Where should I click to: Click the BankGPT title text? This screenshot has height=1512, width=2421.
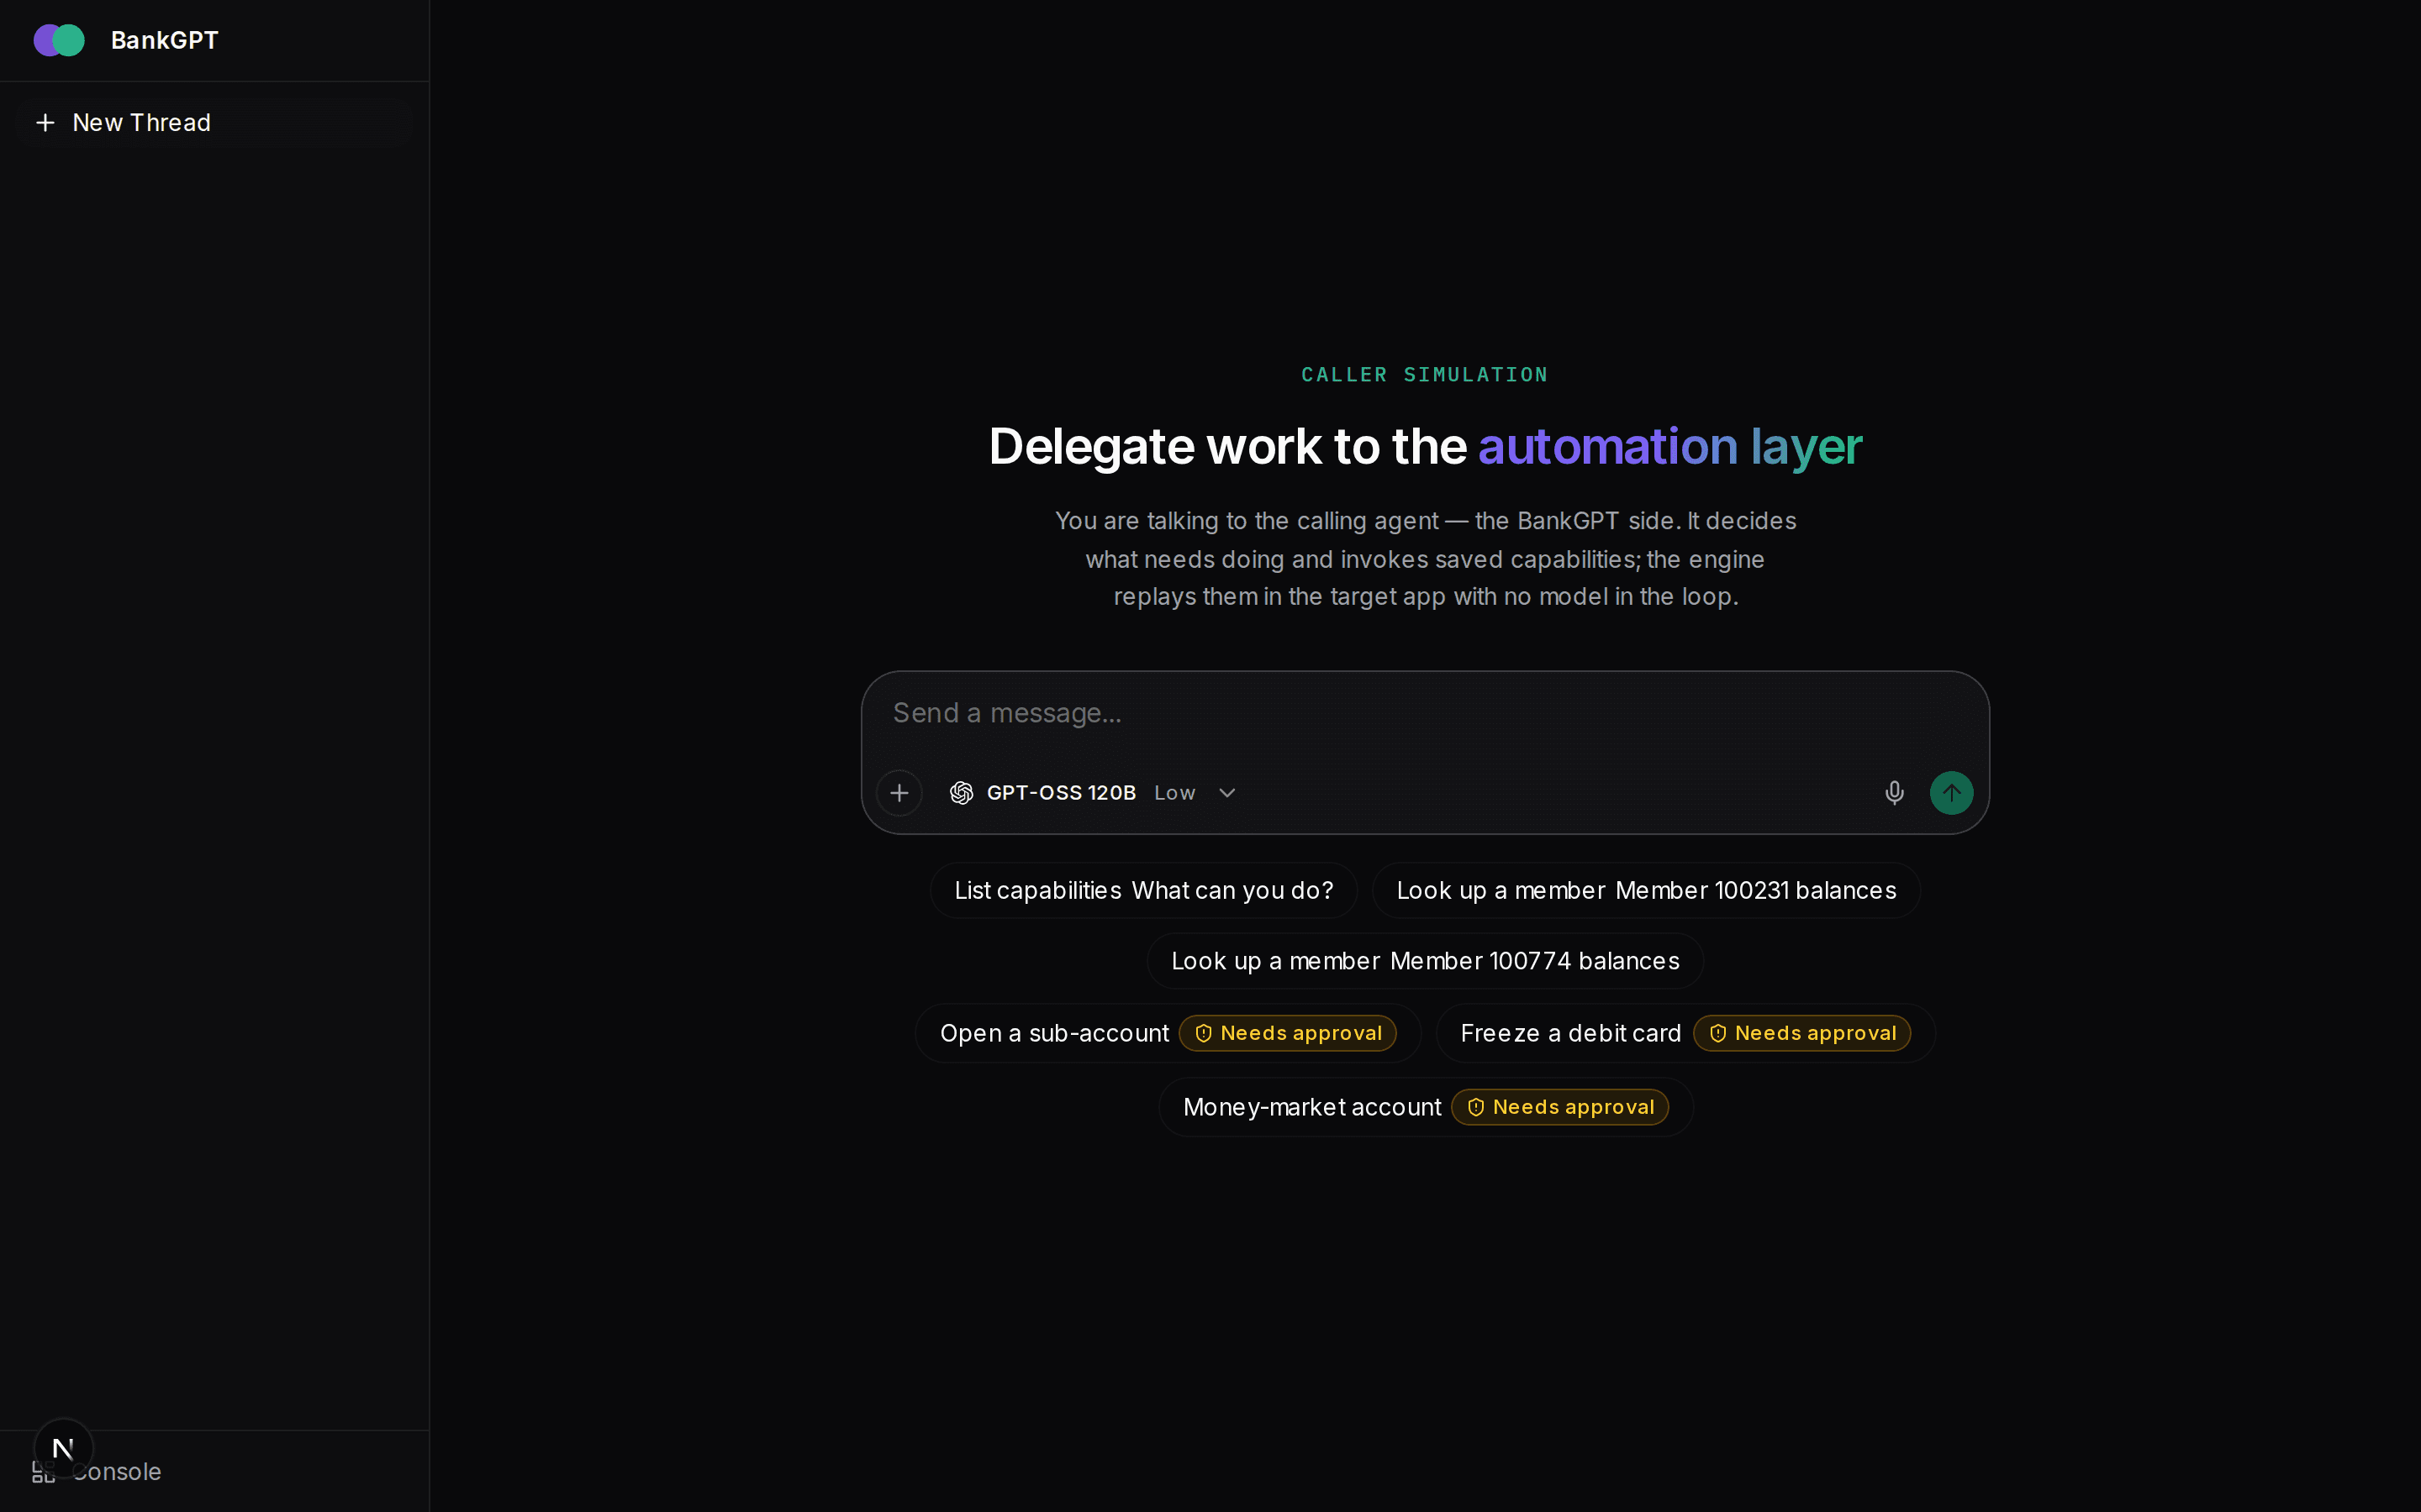(164, 40)
